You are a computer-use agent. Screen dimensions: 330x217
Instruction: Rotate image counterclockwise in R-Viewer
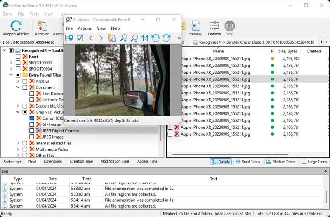[156, 38]
